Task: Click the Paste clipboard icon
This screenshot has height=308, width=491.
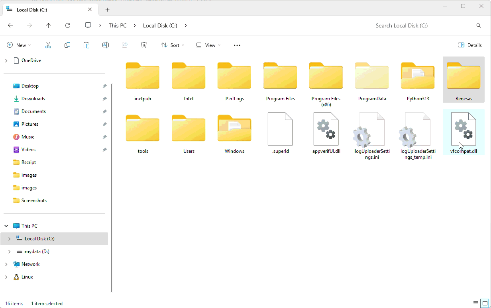Action: pyautogui.click(x=86, y=45)
